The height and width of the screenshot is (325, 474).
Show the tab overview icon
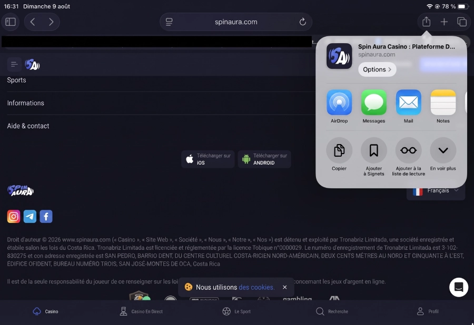[461, 22]
